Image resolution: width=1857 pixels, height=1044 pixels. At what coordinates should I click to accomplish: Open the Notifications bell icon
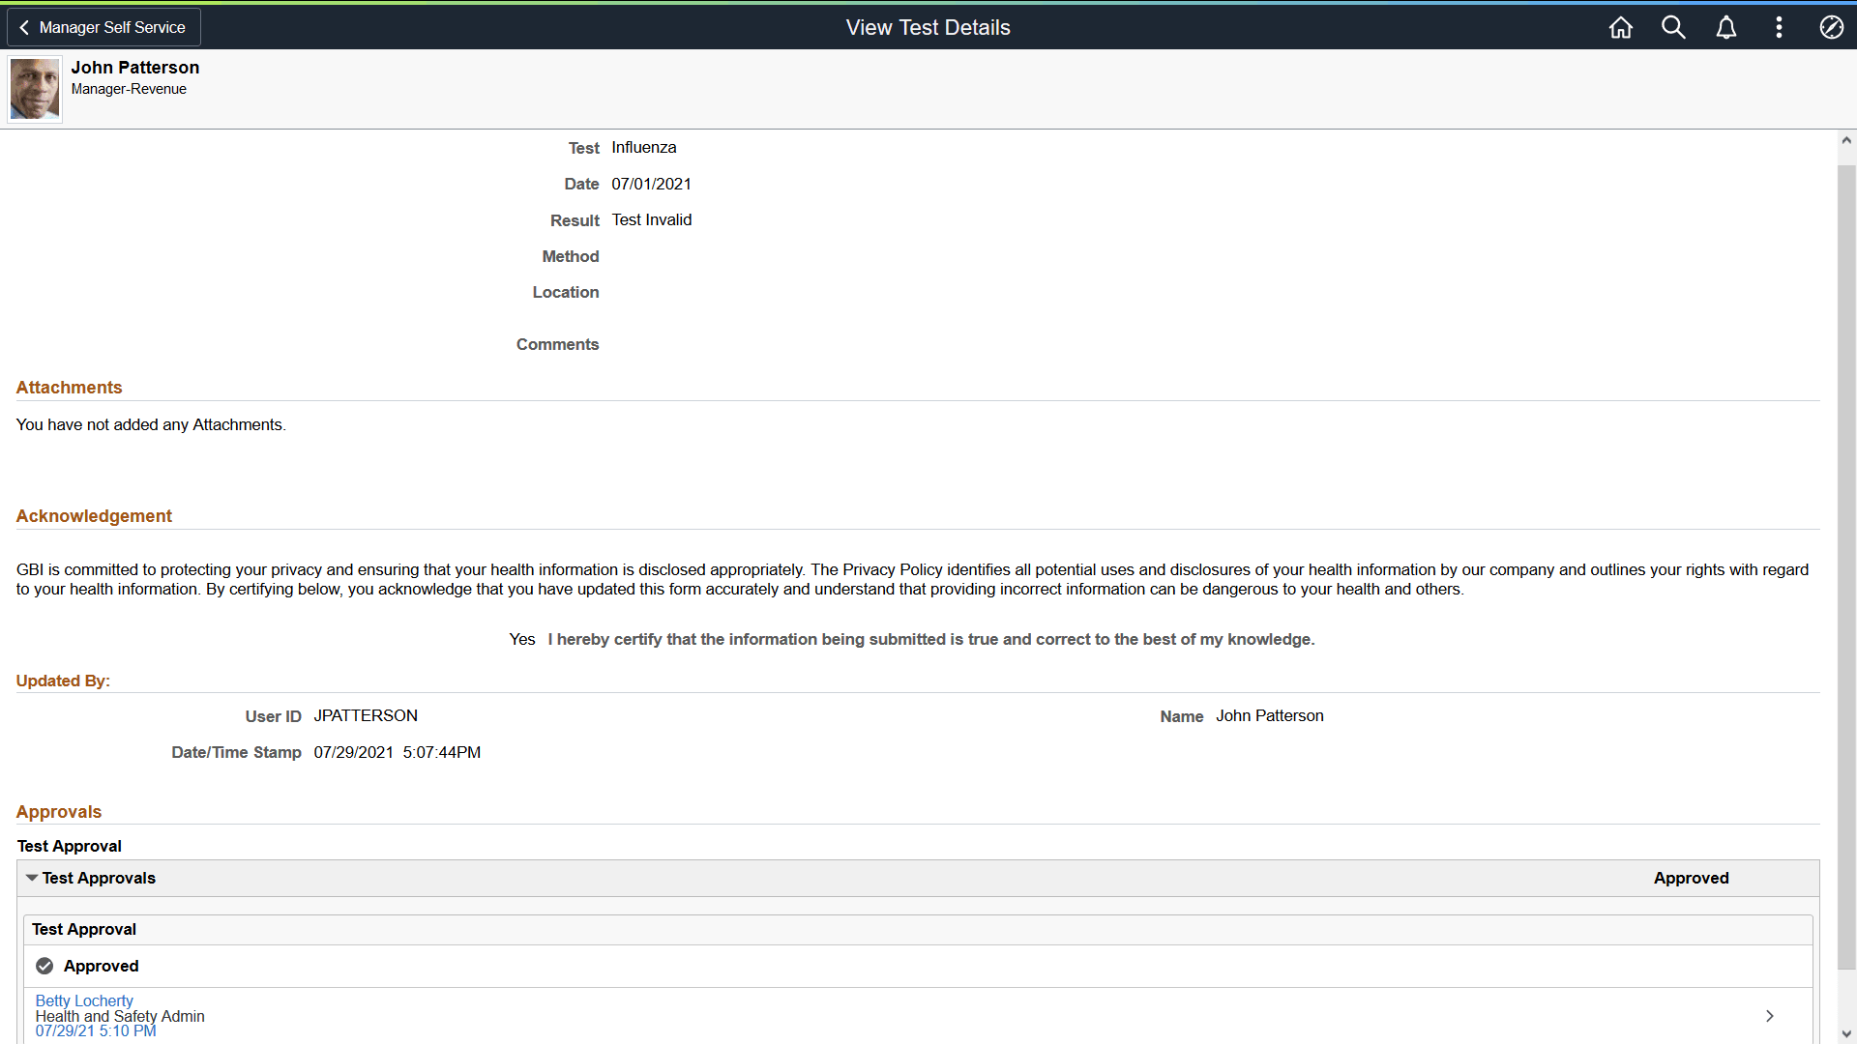(x=1726, y=27)
